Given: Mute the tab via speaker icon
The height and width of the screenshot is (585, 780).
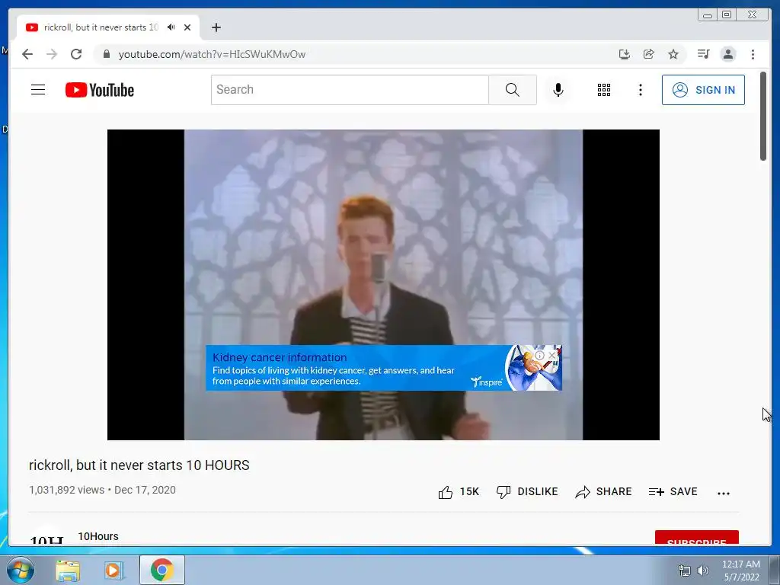Looking at the screenshot, I should [171, 27].
